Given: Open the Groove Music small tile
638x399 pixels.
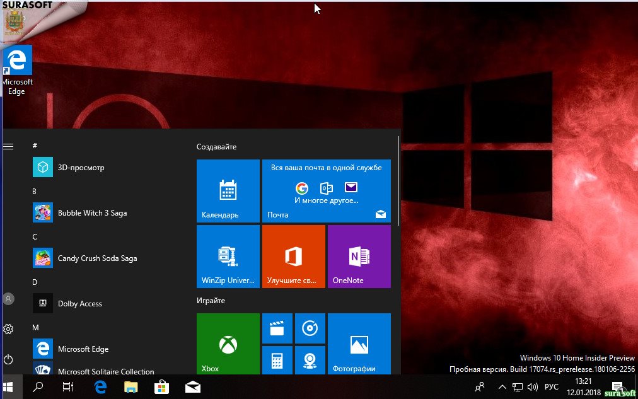Looking at the screenshot, I should [310, 328].
